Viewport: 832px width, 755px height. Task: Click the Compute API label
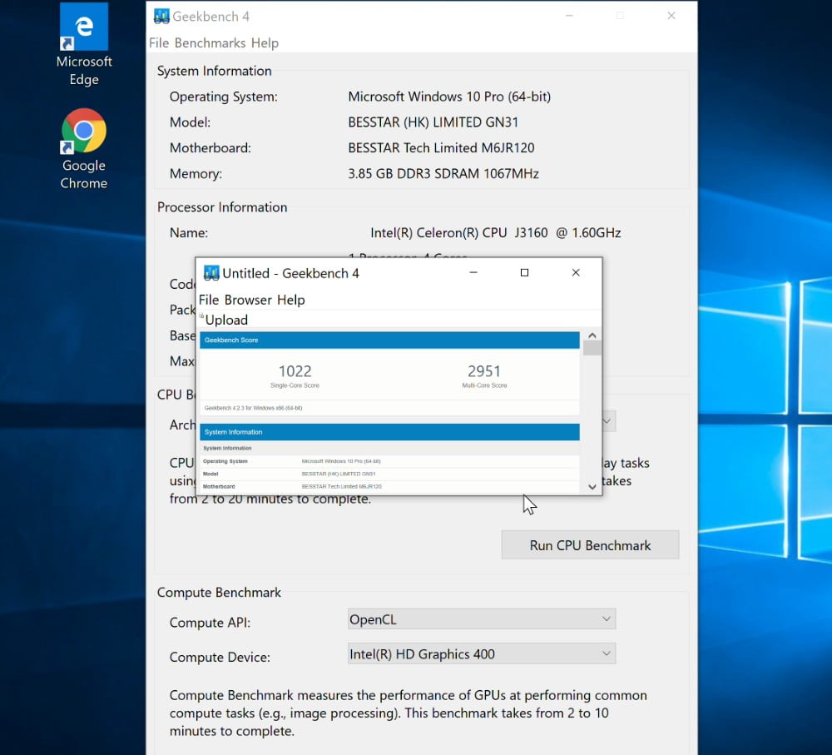[210, 623]
